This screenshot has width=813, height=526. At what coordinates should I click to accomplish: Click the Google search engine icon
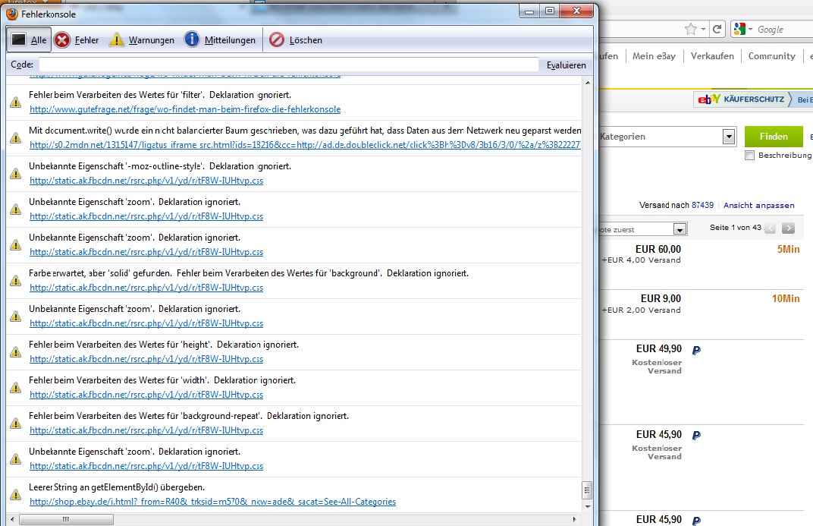click(740, 30)
